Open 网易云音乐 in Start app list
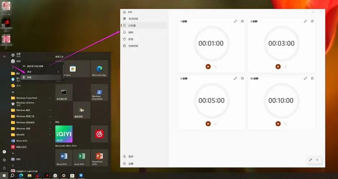This screenshot has width=338, height=179. pyautogui.click(x=31, y=147)
